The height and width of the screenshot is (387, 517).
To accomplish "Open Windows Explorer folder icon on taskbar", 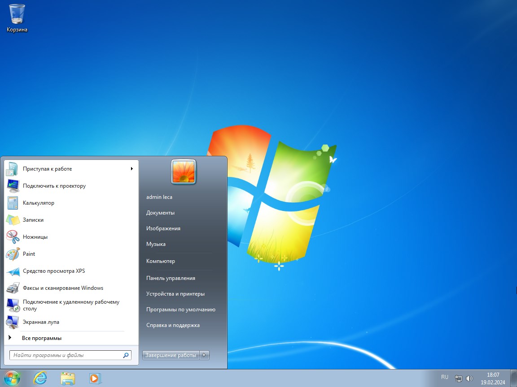I will pos(68,378).
